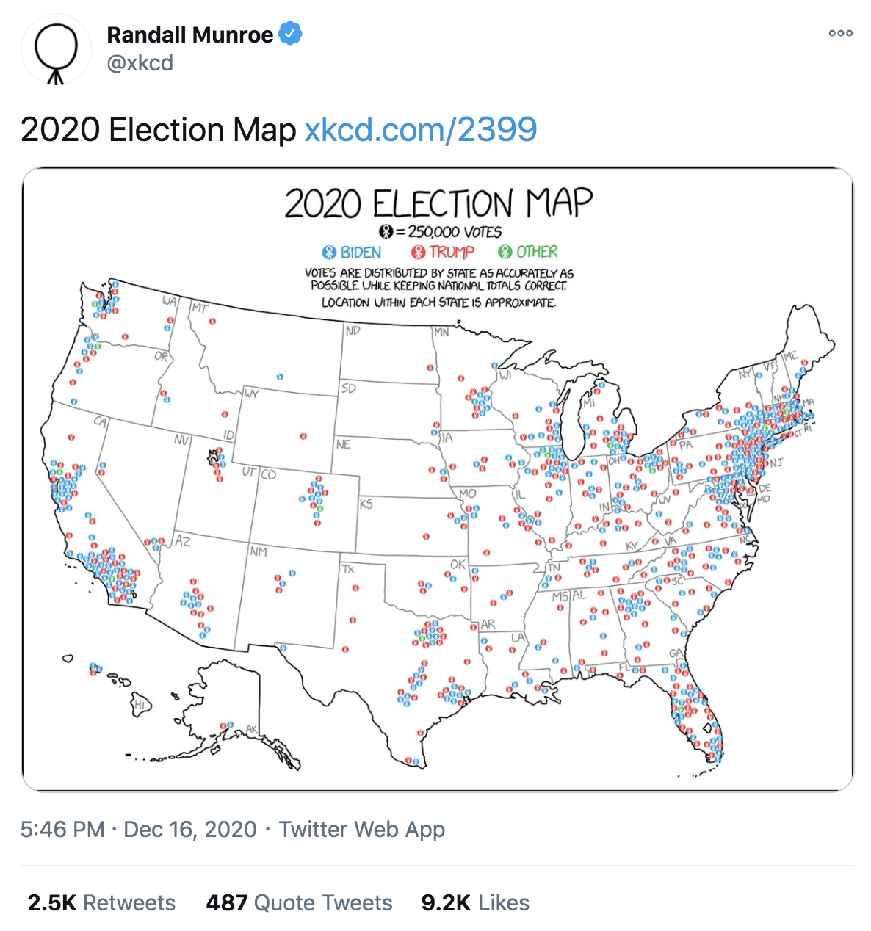
Task: Click the blue verified badge
Action: point(291,34)
